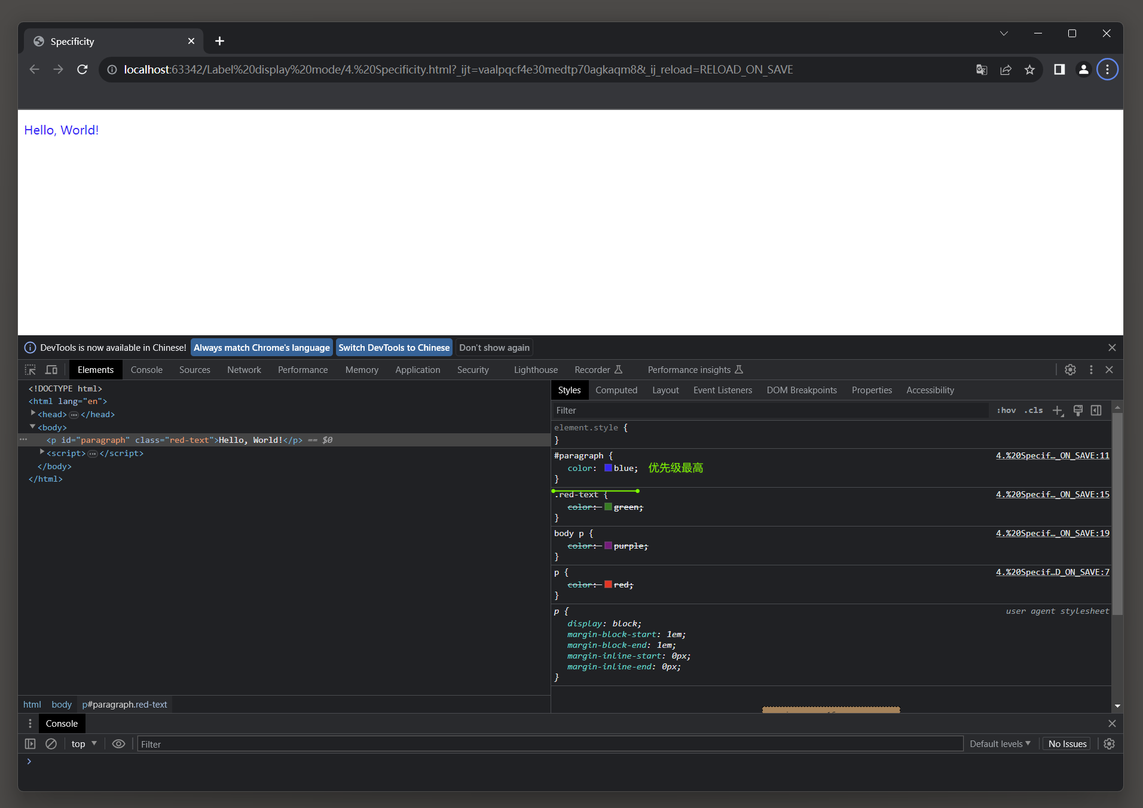Click the browser forward arrow

pyautogui.click(x=58, y=69)
